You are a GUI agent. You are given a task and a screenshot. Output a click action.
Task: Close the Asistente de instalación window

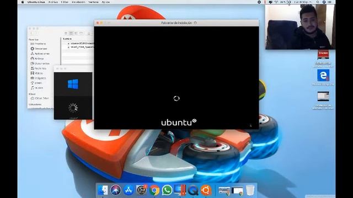(x=98, y=23)
